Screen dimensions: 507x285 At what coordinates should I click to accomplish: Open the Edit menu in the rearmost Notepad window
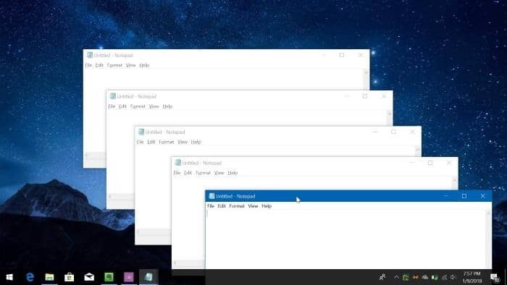click(99, 65)
